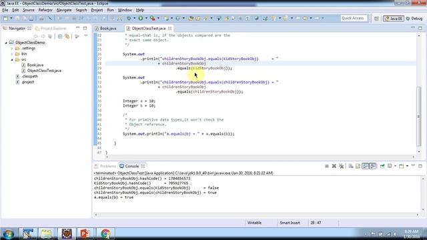Maximize the Console panel
This screenshot has width=427, height=240.
(420, 166)
